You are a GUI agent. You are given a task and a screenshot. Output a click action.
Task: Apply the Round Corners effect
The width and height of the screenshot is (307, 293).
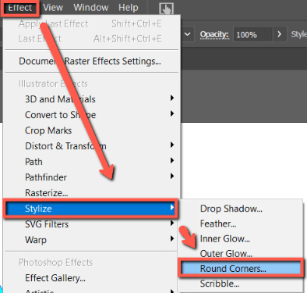pyautogui.click(x=241, y=268)
